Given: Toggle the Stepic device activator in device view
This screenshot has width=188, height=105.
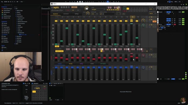Looking at the screenshot, I should point(32,84).
